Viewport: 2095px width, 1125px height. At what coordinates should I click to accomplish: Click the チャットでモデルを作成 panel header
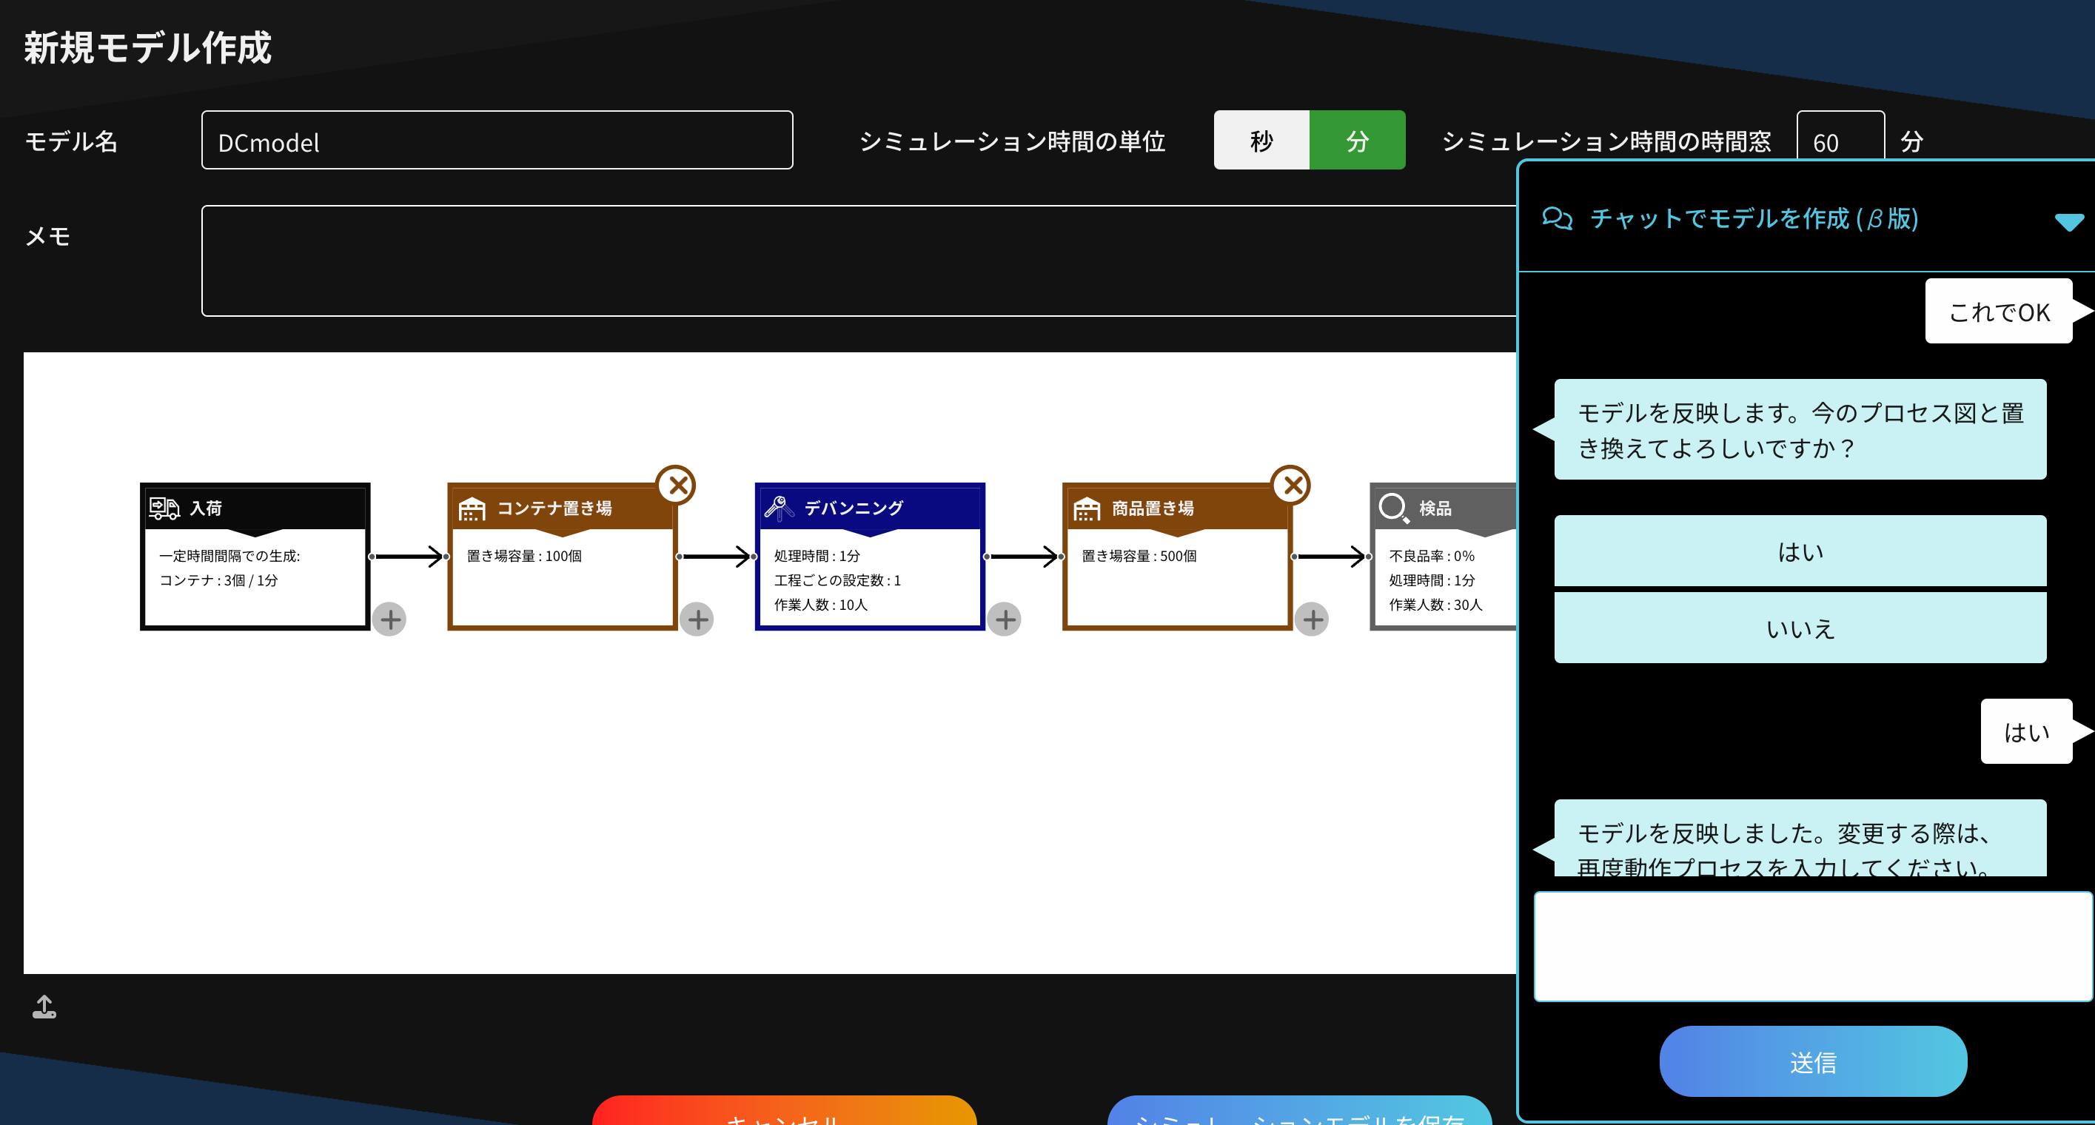point(1754,218)
